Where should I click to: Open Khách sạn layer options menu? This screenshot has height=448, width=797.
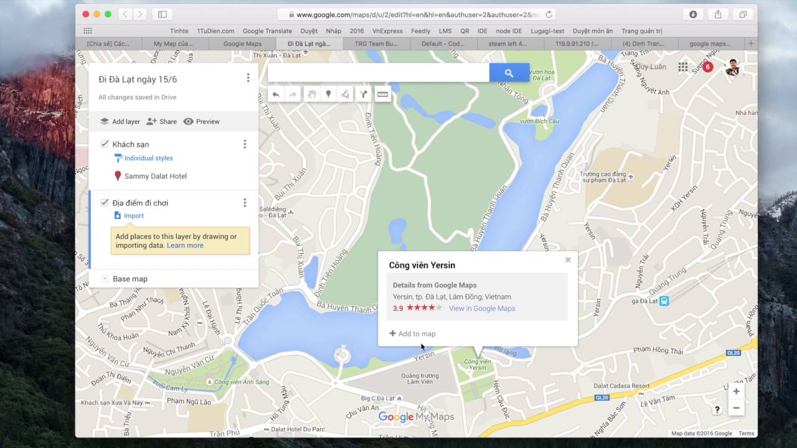[245, 144]
